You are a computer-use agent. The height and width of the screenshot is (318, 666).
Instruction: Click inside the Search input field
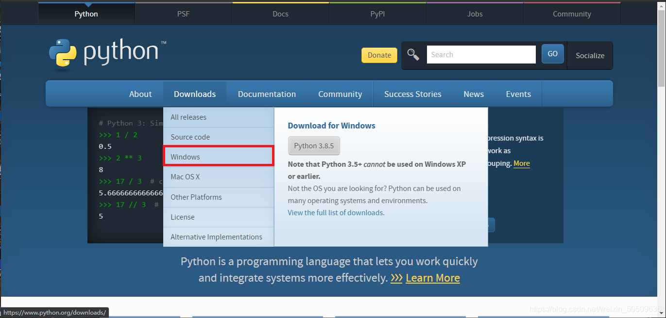coord(481,54)
